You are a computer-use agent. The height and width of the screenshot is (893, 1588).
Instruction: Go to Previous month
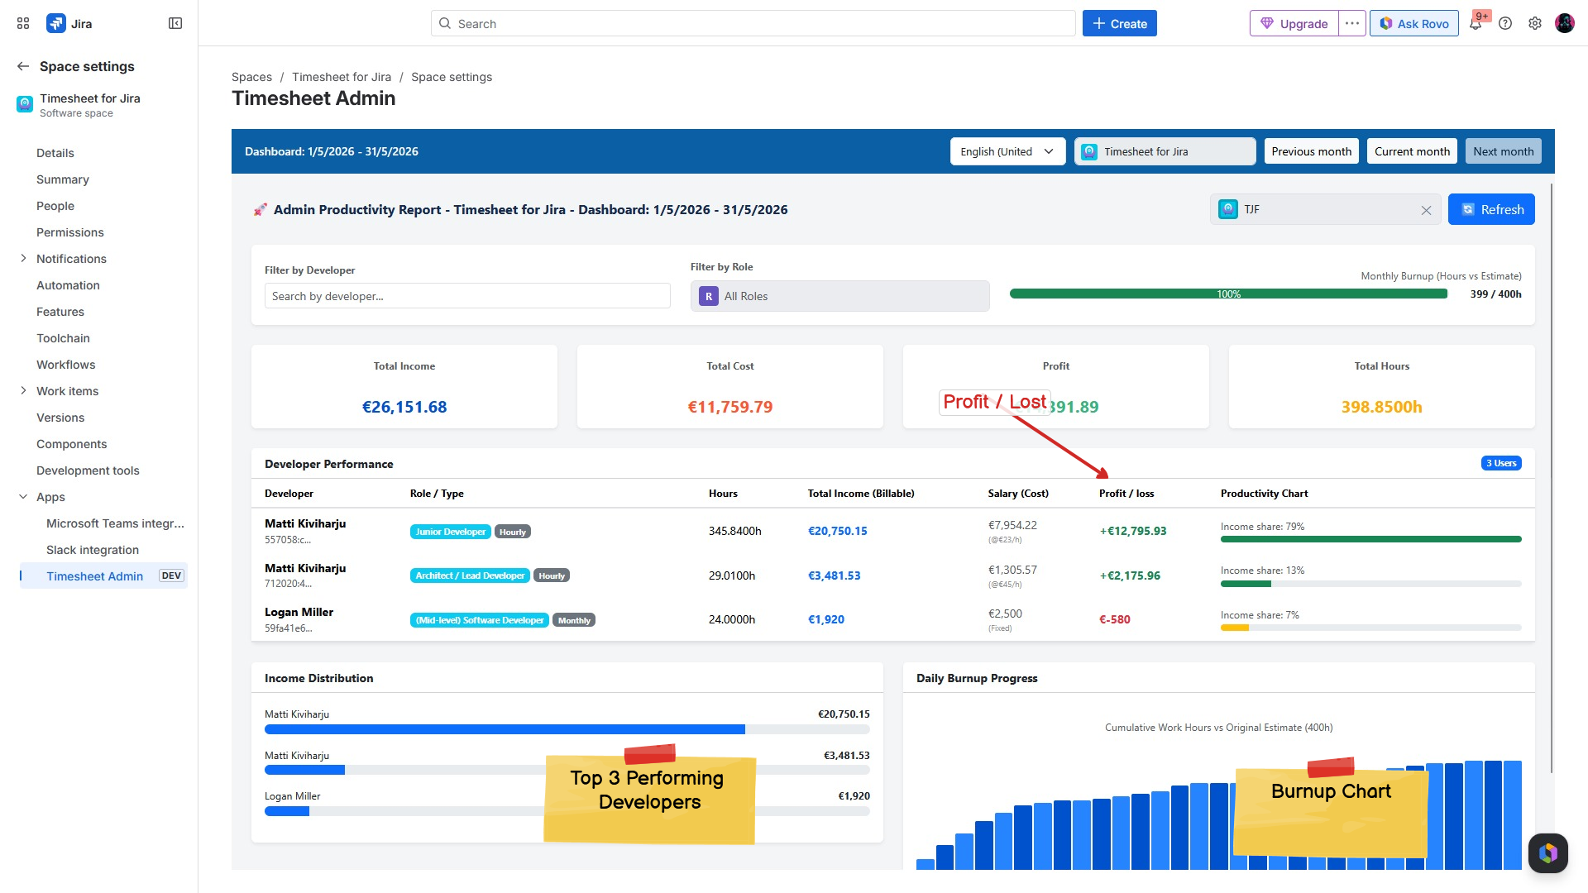[x=1312, y=151]
